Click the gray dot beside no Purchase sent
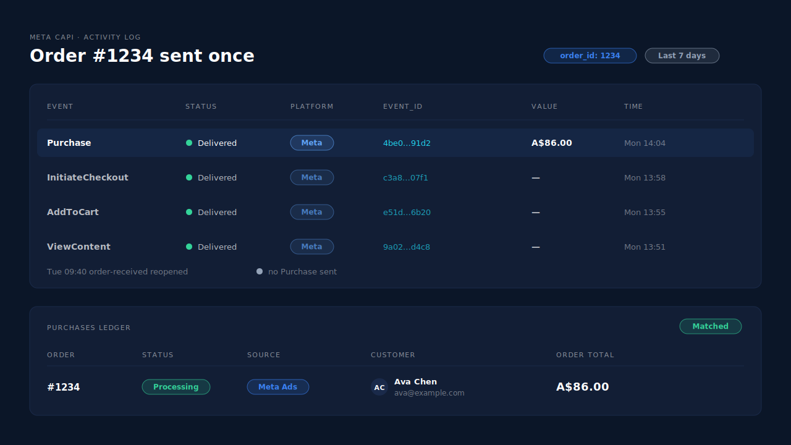 [x=260, y=271]
